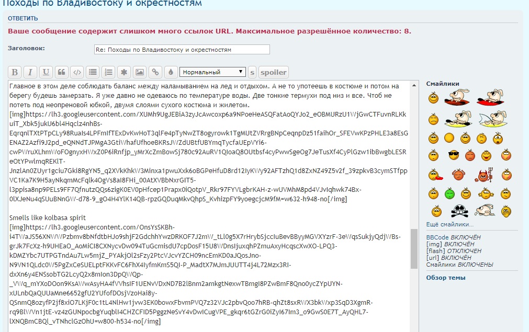Insert the red devil smiley
The height and width of the screenshot is (332, 529).
(x=483, y=175)
